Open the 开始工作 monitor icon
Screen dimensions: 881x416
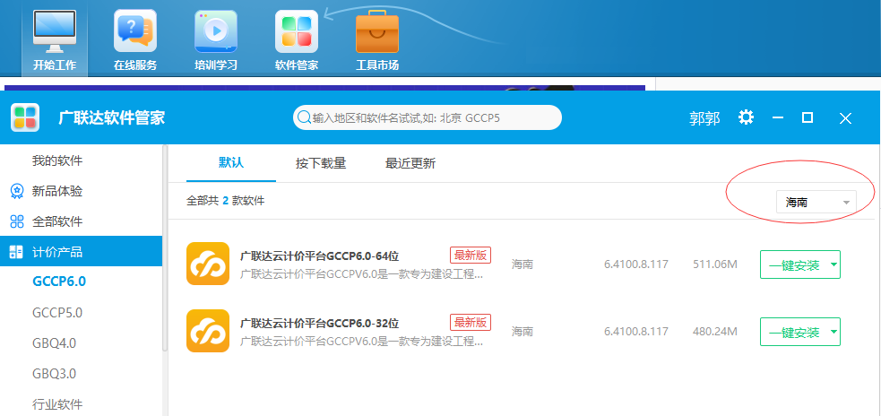(55, 31)
